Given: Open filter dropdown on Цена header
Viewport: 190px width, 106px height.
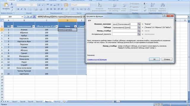Looking at the screenshot, I should coord(75,26).
